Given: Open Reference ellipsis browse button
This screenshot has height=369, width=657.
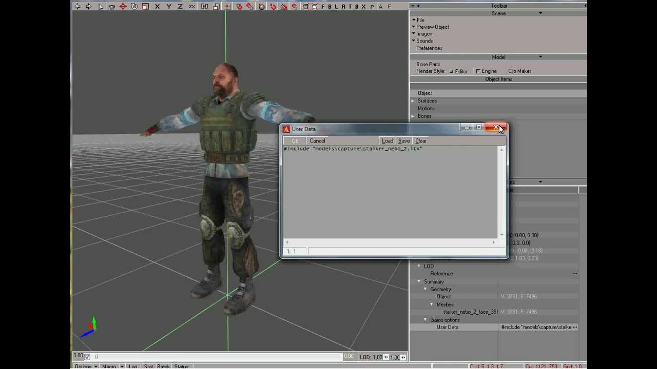Looking at the screenshot, I should (575, 274).
